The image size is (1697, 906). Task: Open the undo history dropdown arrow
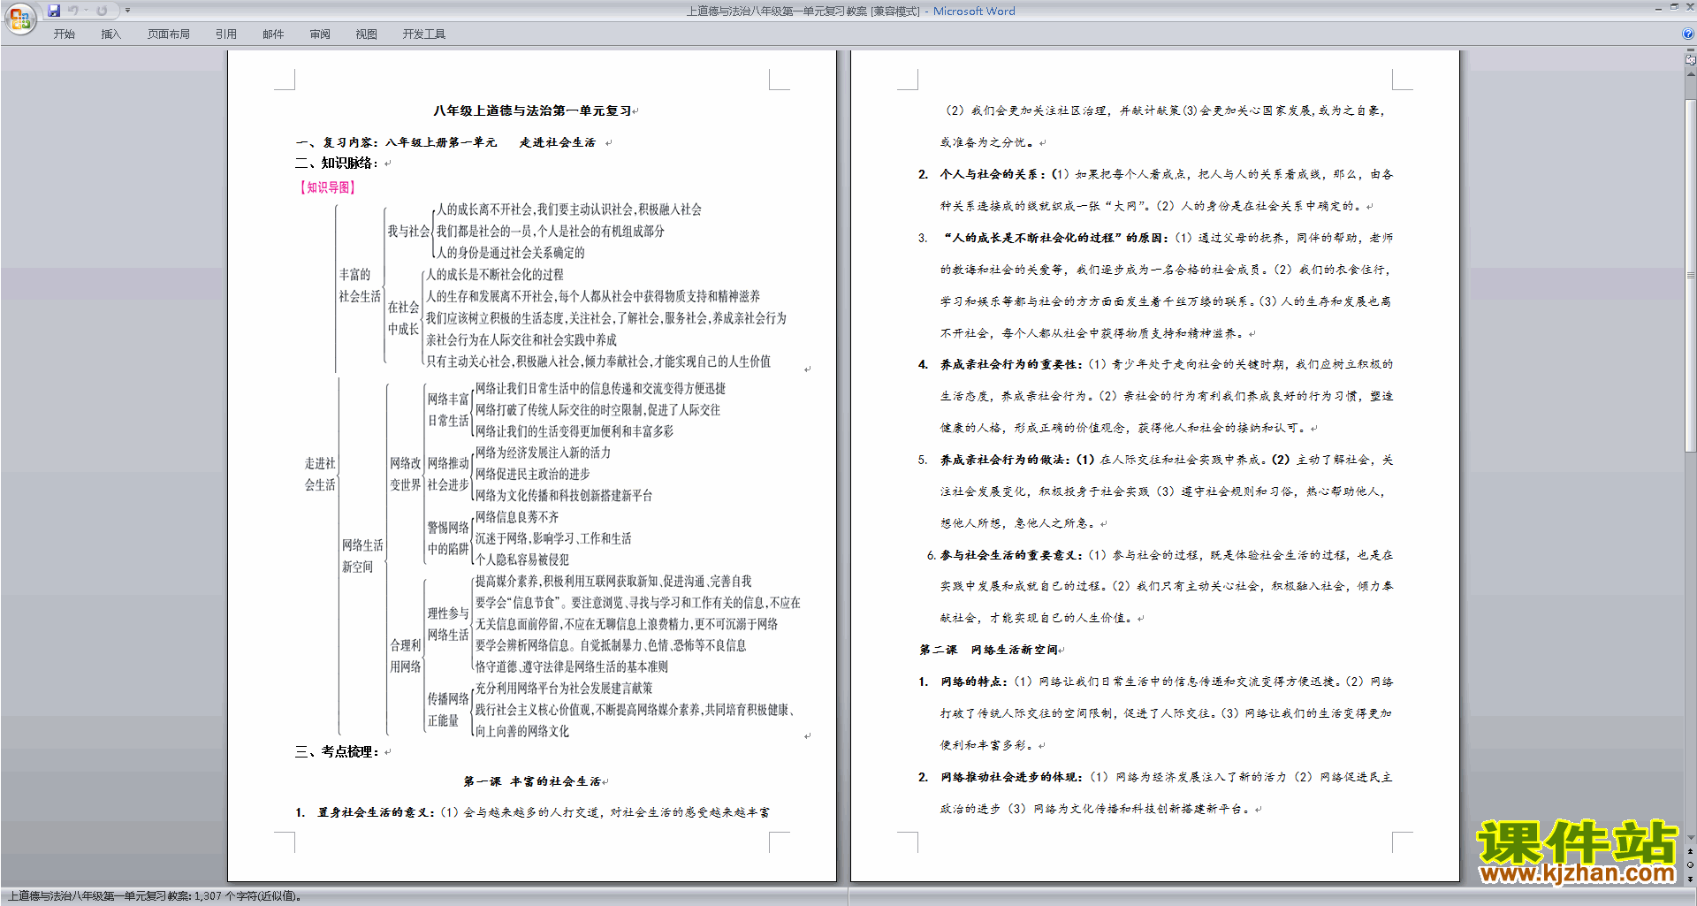[x=86, y=11]
